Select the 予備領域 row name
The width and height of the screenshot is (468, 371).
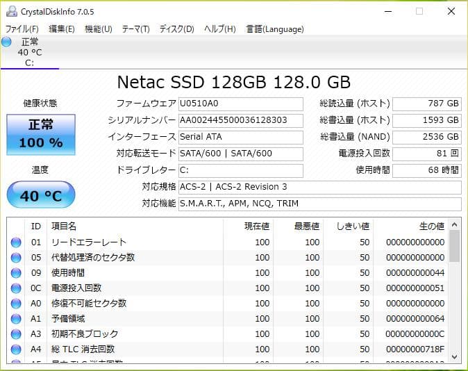[x=68, y=319]
